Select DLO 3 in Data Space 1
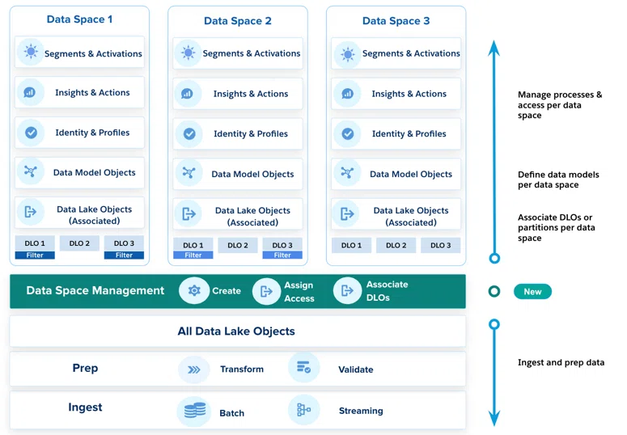 click(x=124, y=243)
